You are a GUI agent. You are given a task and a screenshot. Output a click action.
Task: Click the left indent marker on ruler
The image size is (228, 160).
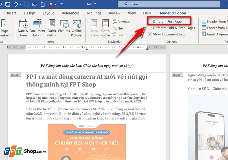[26, 48]
